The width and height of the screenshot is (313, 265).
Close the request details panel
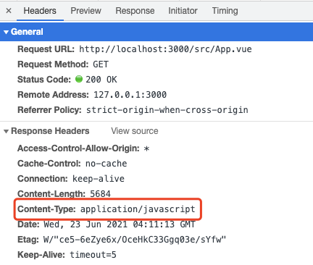(x=9, y=11)
